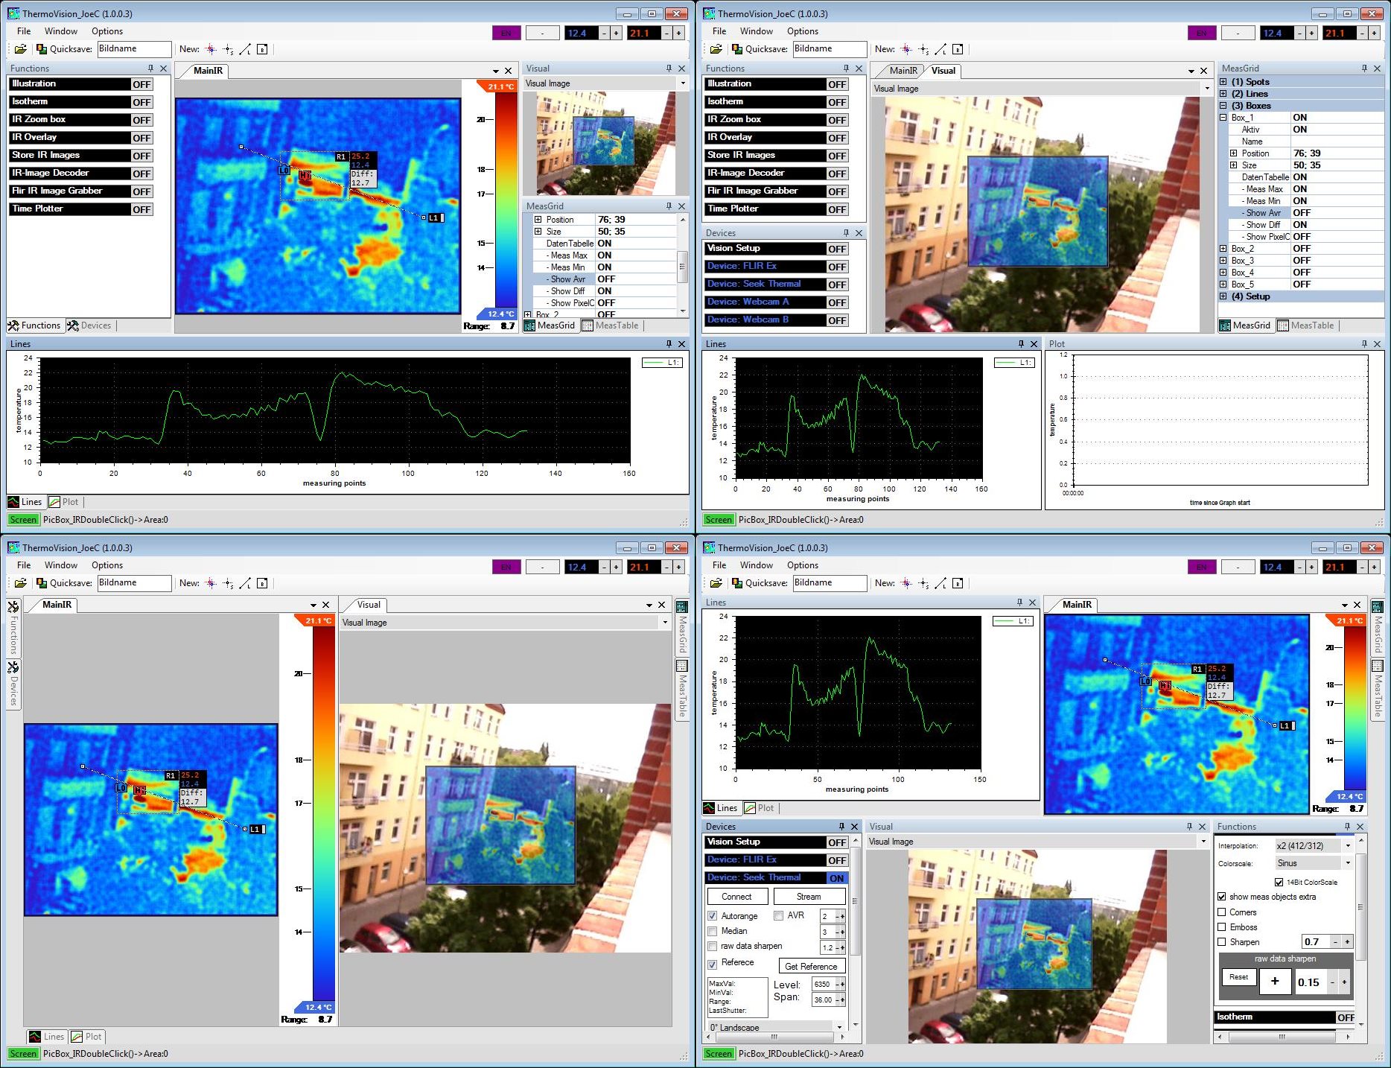Click the open folder icon in bottom-left window
The height and width of the screenshot is (1068, 1391).
[x=21, y=583]
